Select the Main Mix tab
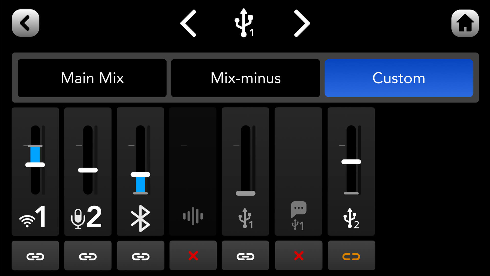Viewport: 490px width, 276px height. (x=92, y=78)
